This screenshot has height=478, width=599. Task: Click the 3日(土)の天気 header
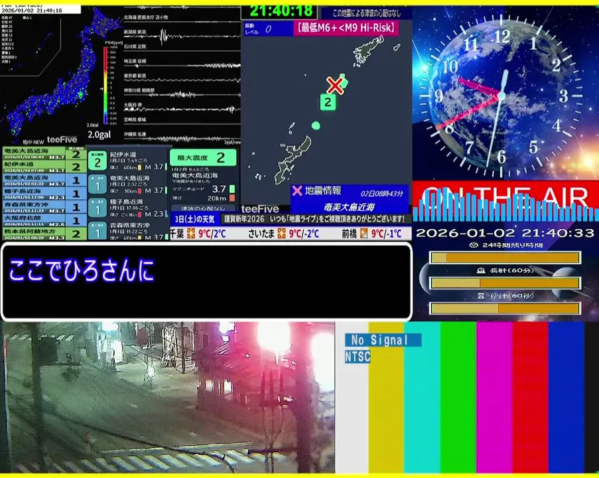(x=195, y=219)
